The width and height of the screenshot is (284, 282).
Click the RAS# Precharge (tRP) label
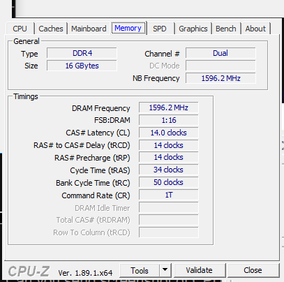(92, 158)
